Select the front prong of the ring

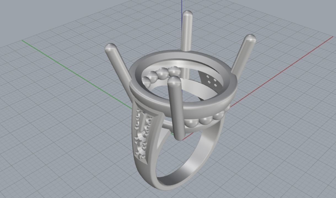click(177, 108)
